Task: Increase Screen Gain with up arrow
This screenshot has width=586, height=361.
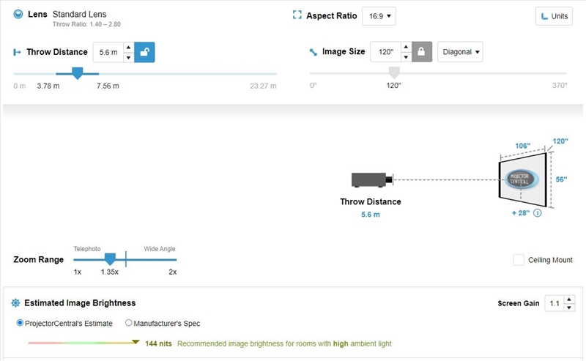Action: [569, 299]
